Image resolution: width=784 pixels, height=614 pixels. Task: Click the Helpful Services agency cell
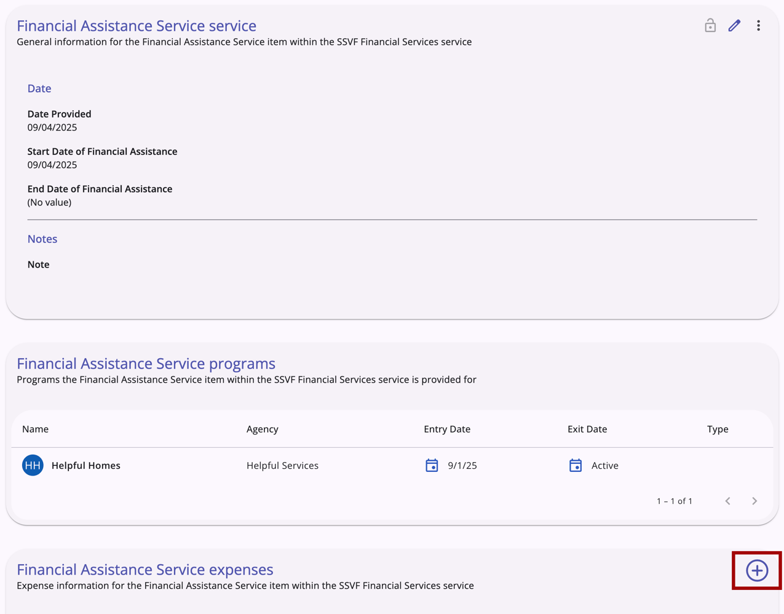(282, 466)
